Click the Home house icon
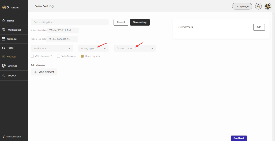 3,21
